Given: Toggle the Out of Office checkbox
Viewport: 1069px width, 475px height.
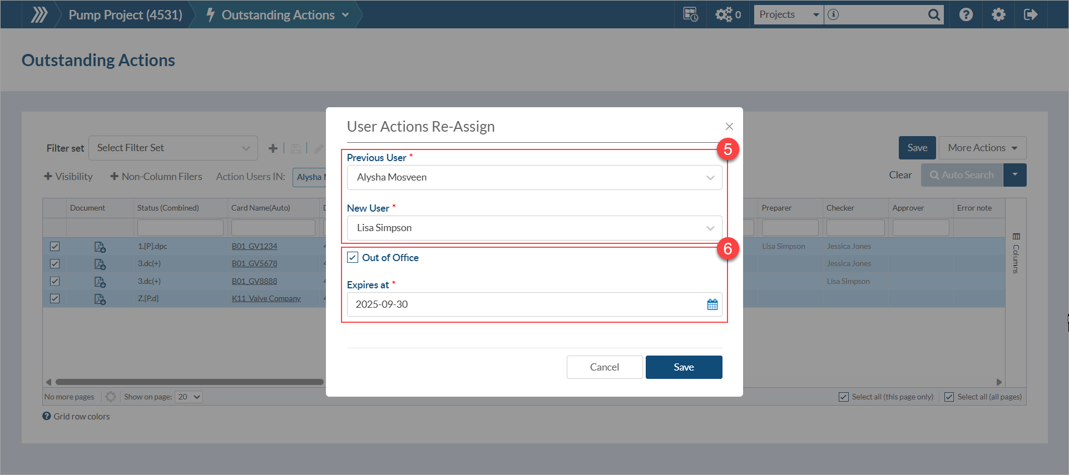Looking at the screenshot, I should pyautogui.click(x=353, y=257).
